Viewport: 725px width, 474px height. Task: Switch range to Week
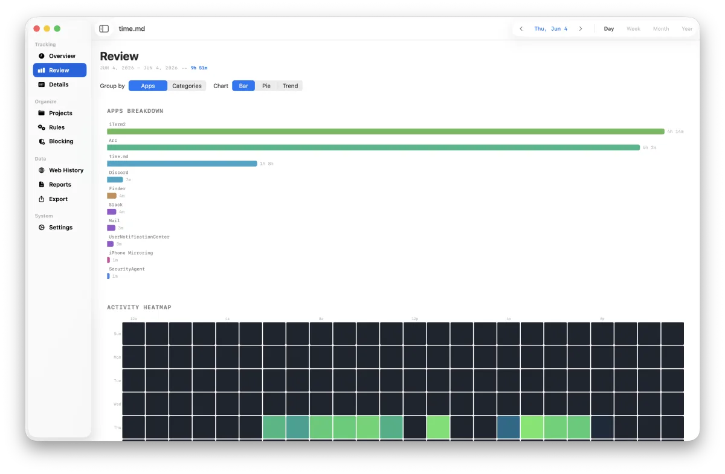click(x=633, y=28)
